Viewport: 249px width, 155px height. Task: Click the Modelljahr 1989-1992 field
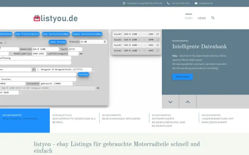(39, 54)
